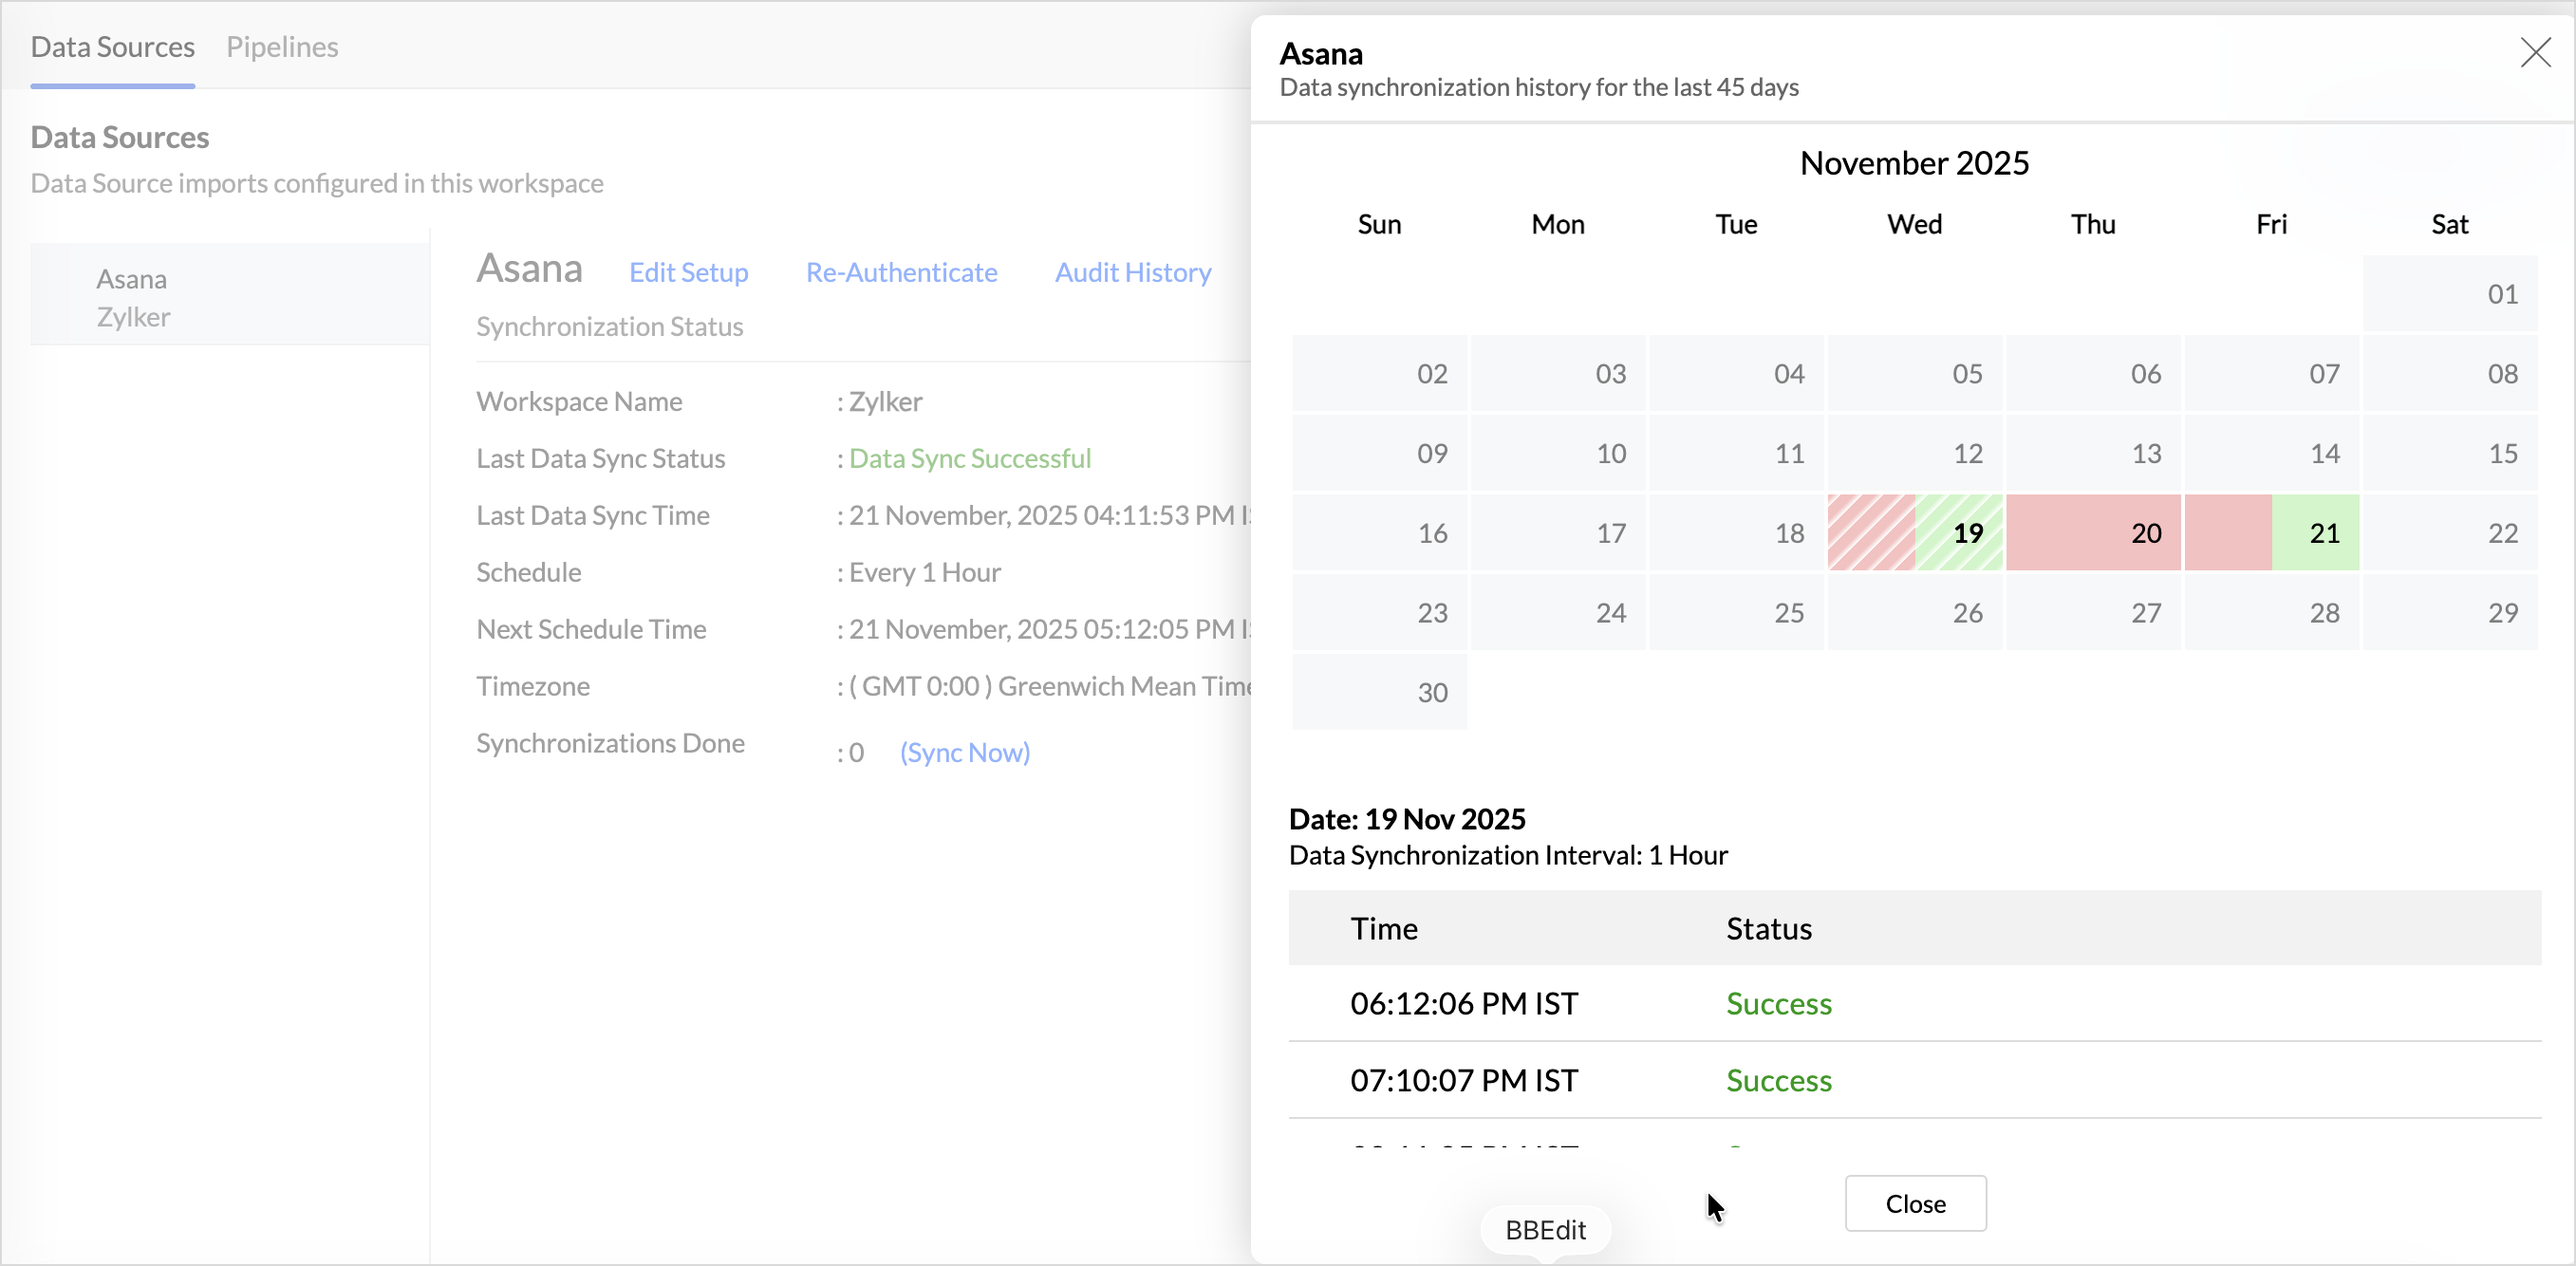
Task: Click the Sync Now link
Action: click(x=964, y=752)
